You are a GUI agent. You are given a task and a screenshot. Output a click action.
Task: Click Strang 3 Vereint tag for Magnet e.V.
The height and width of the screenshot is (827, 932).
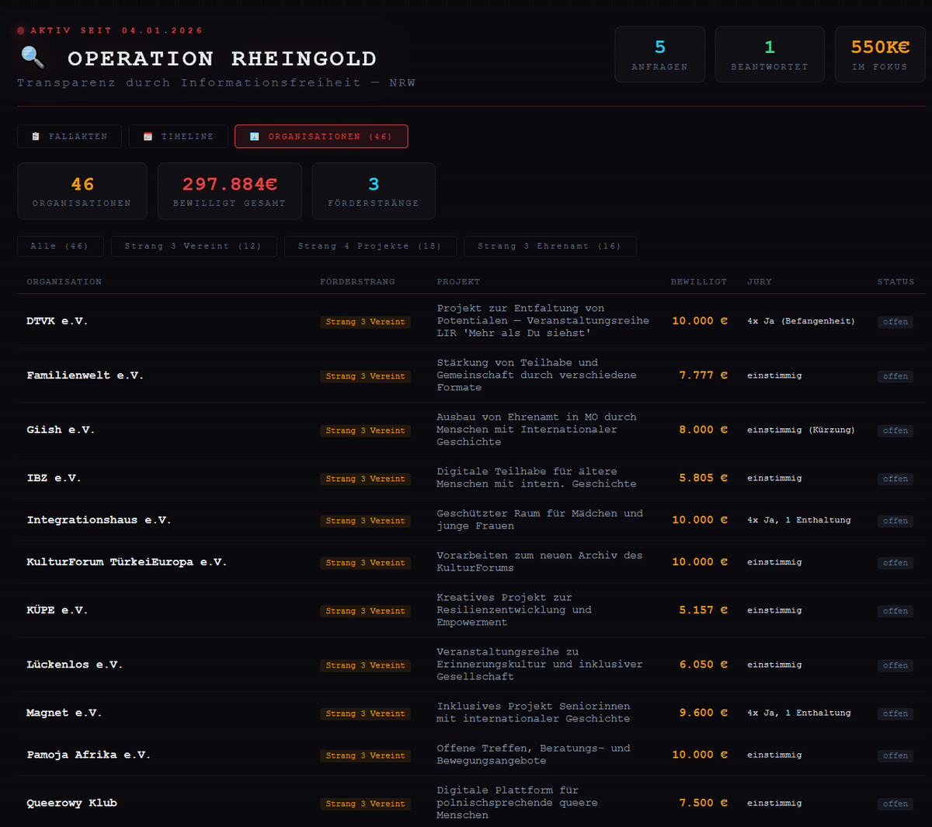tap(365, 714)
